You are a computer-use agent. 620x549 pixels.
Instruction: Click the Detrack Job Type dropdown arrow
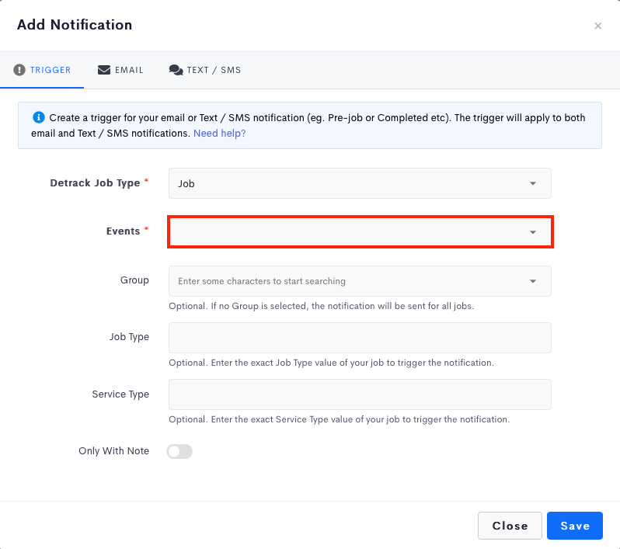click(x=533, y=183)
